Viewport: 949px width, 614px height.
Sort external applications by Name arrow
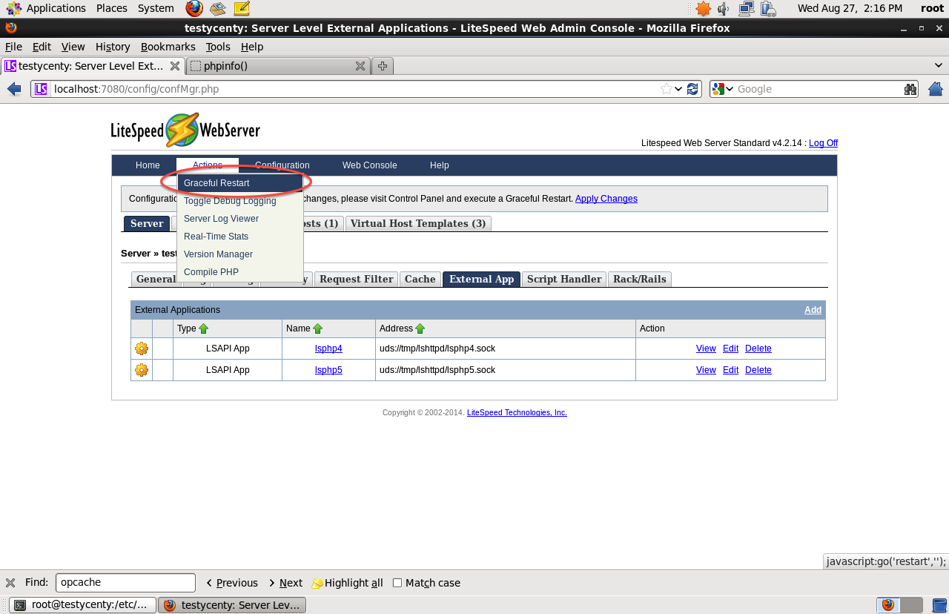318,329
